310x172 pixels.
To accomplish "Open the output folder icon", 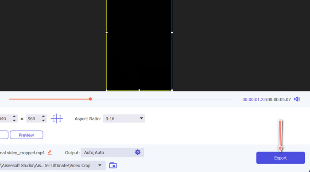I will (x=113, y=165).
